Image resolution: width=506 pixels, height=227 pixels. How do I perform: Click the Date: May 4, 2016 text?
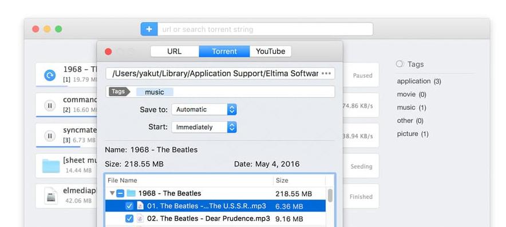point(267,164)
